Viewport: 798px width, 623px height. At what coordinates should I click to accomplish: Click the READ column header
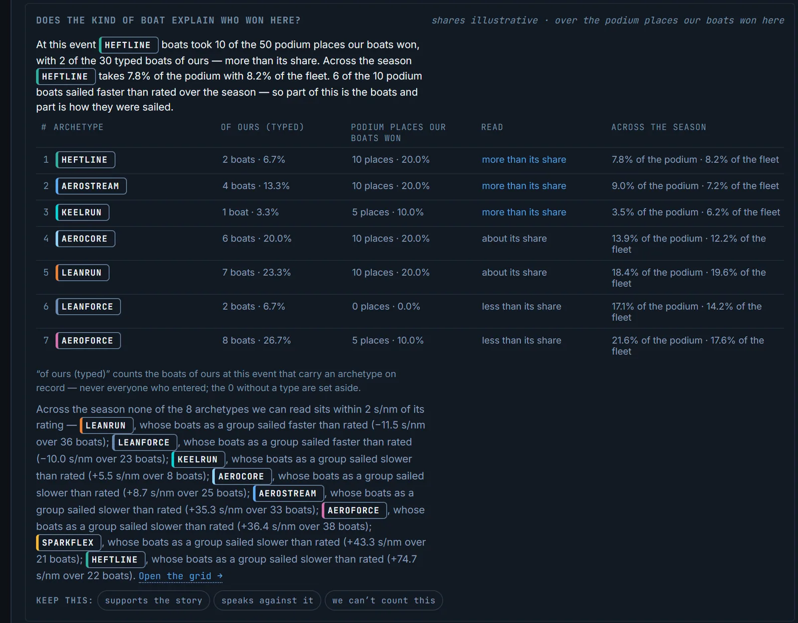click(x=492, y=127)
